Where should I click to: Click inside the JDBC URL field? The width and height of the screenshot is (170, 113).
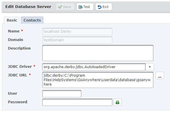pos(98,80)
